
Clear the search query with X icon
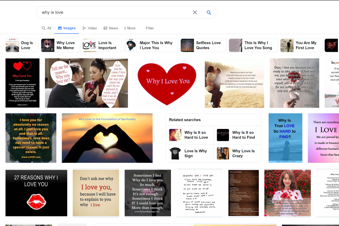coord(195,13)
